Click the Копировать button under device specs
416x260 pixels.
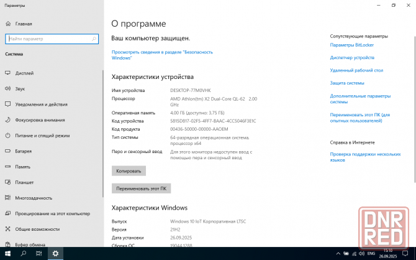click(x=129, y=170)
